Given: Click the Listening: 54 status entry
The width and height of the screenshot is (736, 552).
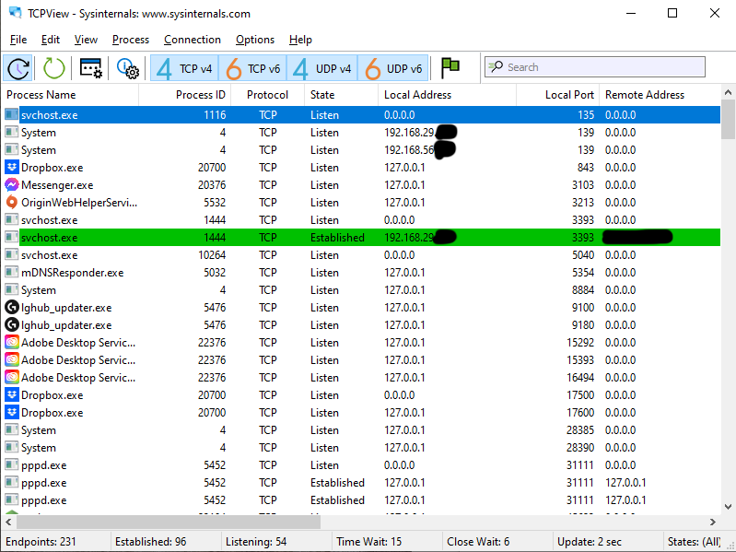Looking at the screenshot, I should [256, 542].
